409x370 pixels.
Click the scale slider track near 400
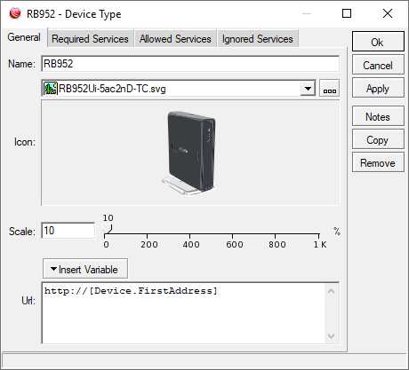point(189,234)
